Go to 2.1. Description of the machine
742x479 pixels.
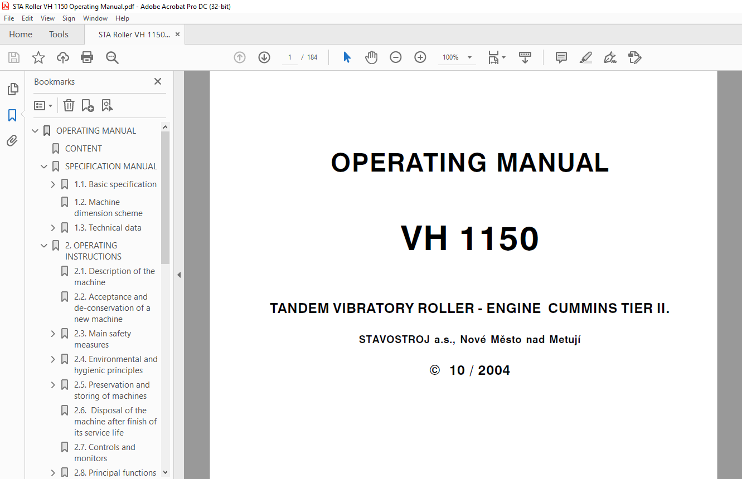[114, 277]
